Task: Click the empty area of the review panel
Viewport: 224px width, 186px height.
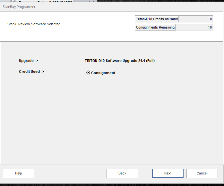Action: [112, 122]
